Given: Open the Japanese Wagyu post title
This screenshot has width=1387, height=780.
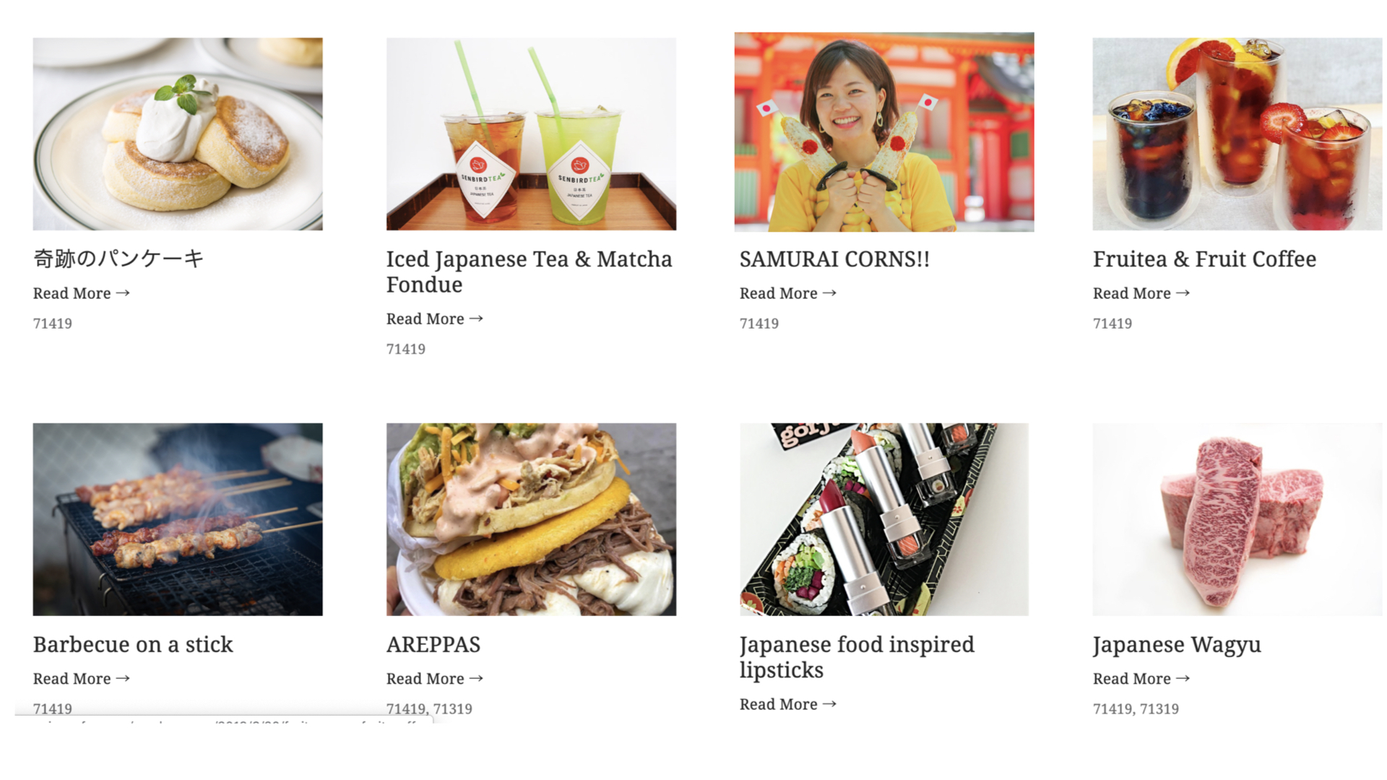Looking at the screenshot, I should tap(1177, 645).
